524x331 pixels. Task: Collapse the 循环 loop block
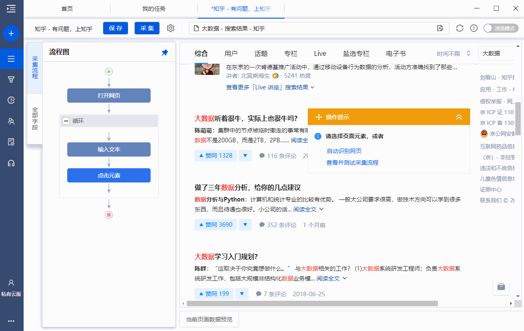click(66, 121)
